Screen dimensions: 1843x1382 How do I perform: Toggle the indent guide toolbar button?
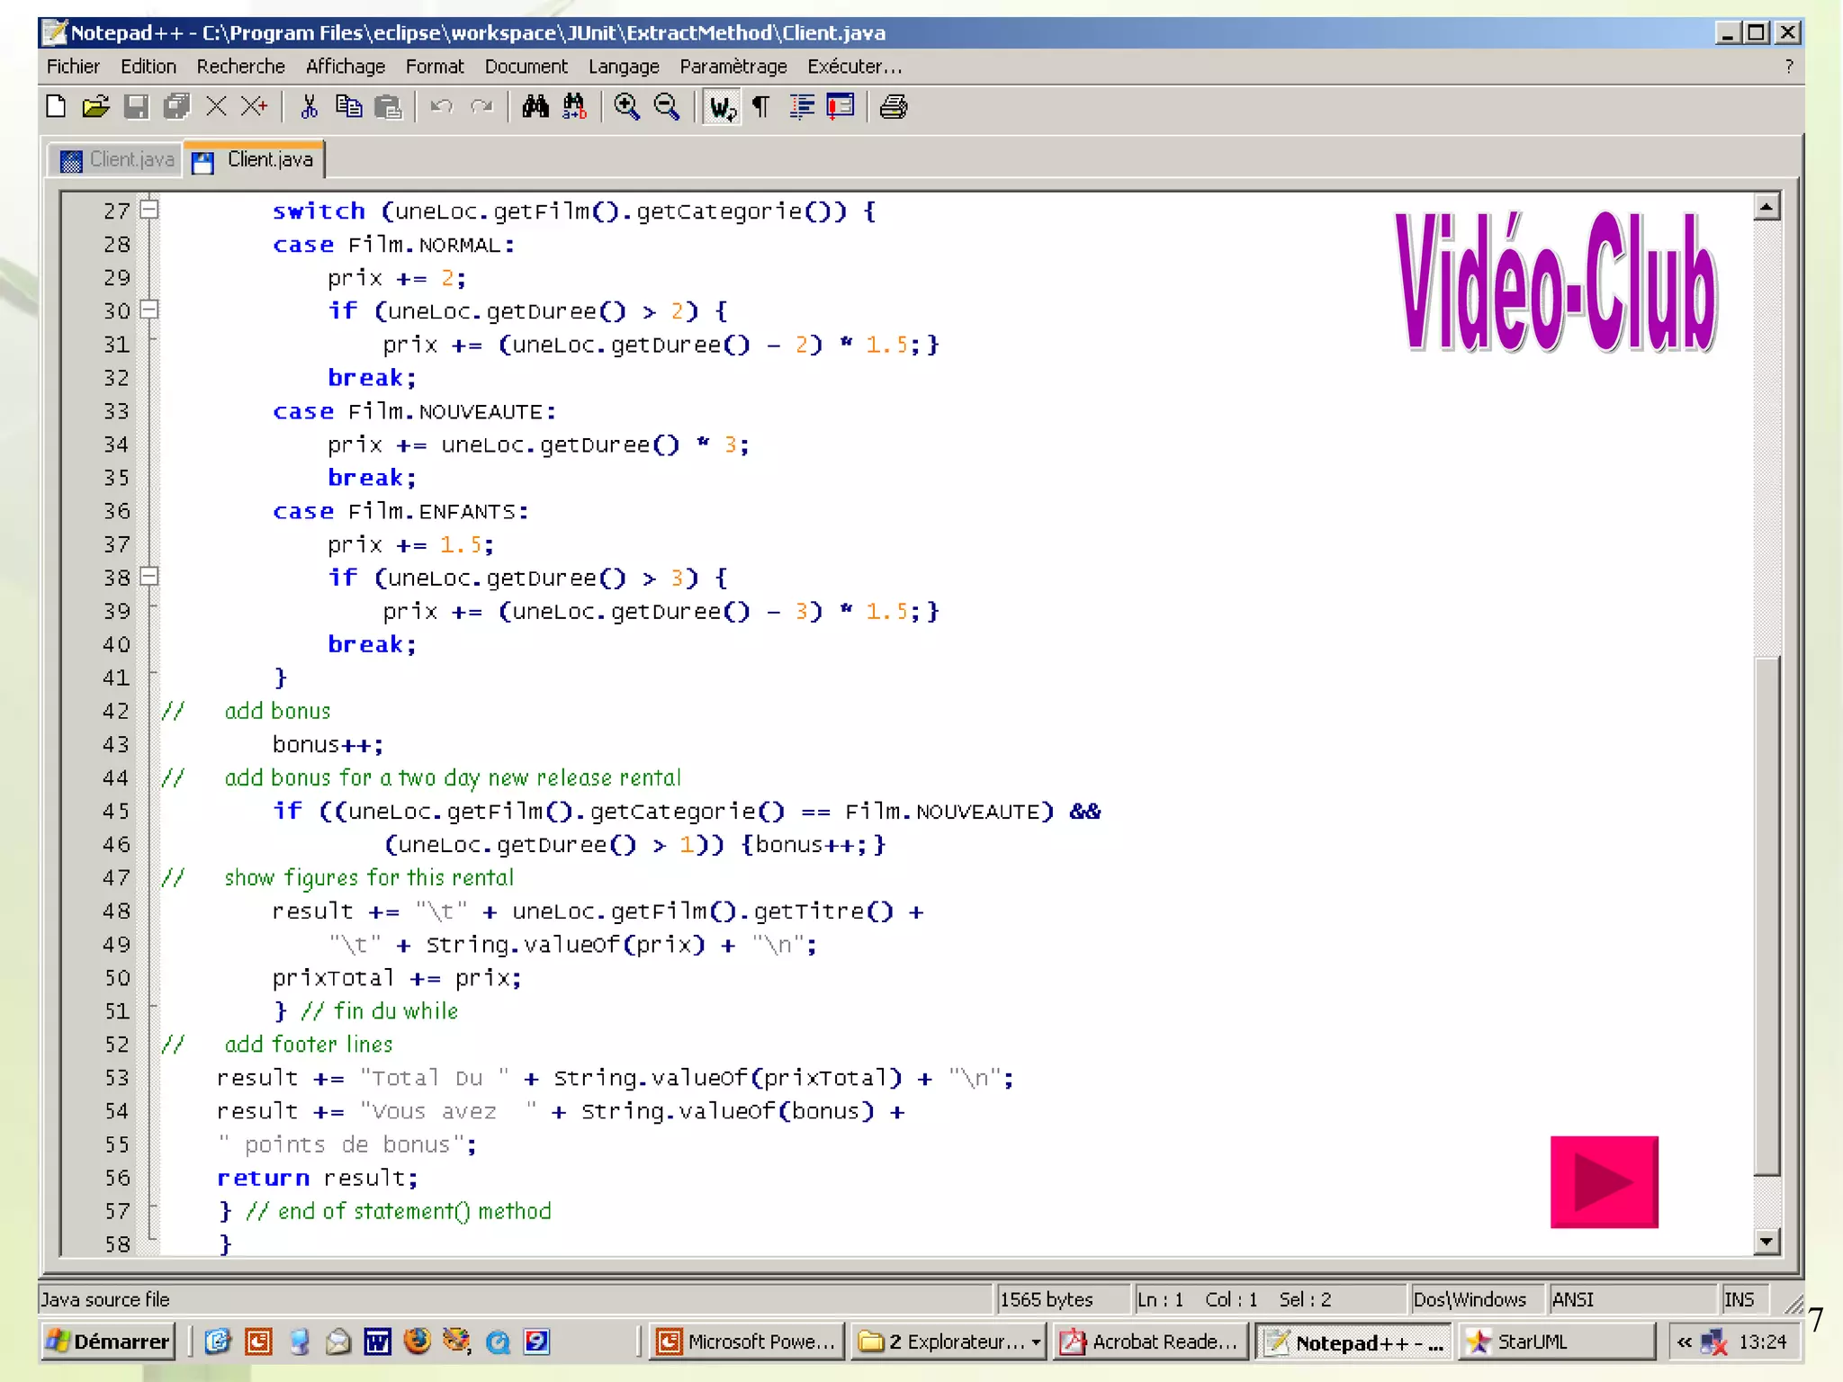(801, 107)
